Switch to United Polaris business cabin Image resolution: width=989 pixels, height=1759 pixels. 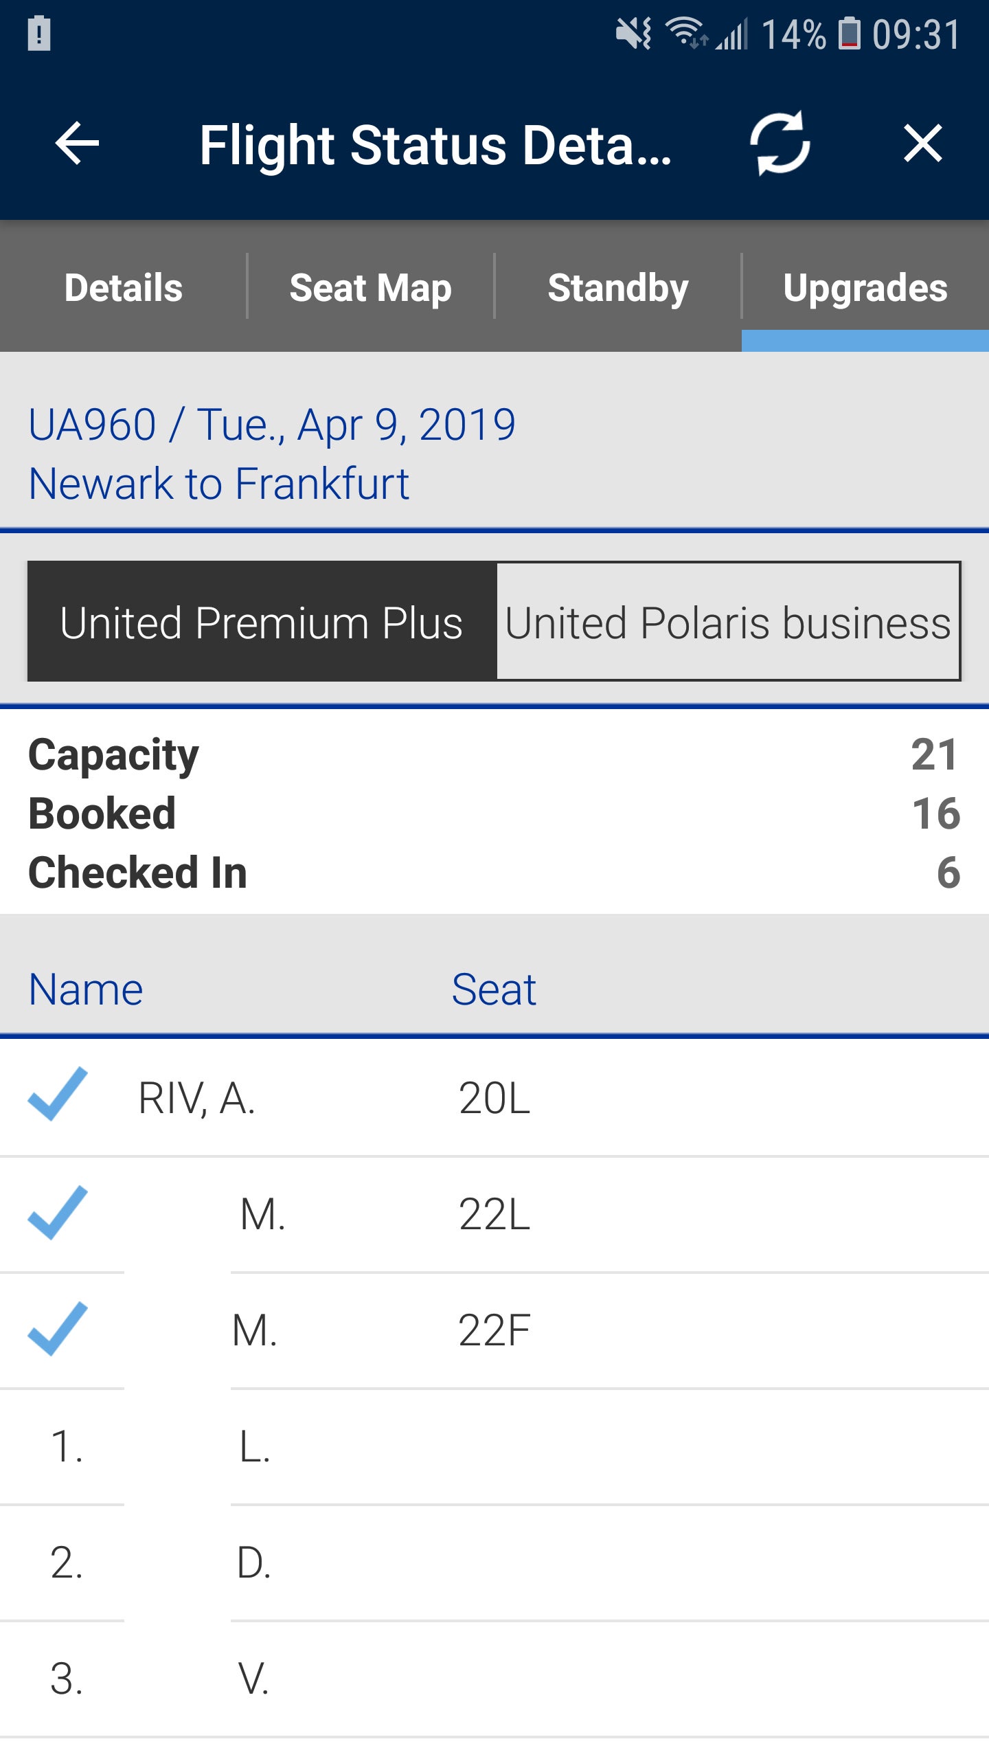(x=728, y=622)
